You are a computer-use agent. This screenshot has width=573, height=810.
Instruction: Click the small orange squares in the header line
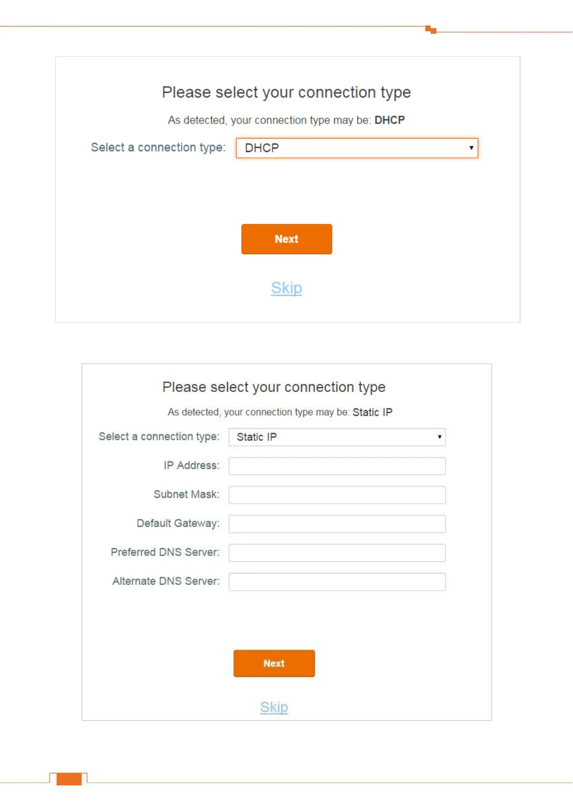tap(431, 30)
